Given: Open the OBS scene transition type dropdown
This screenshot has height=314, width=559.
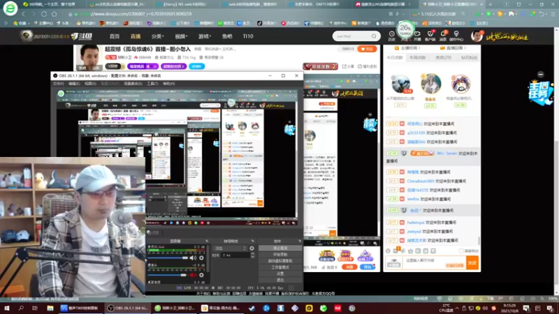Looking at the screenshot, I should click(x=230, y=248).
